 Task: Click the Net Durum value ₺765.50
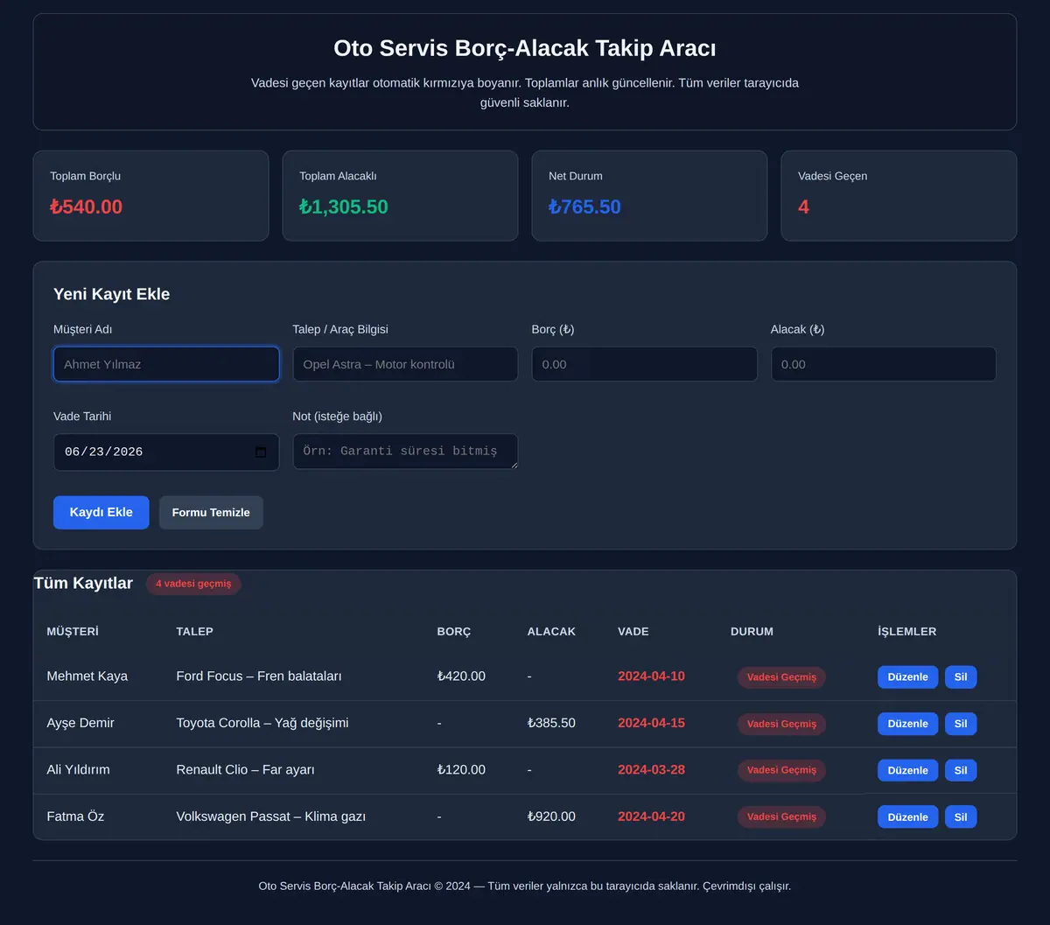point(584,207)
